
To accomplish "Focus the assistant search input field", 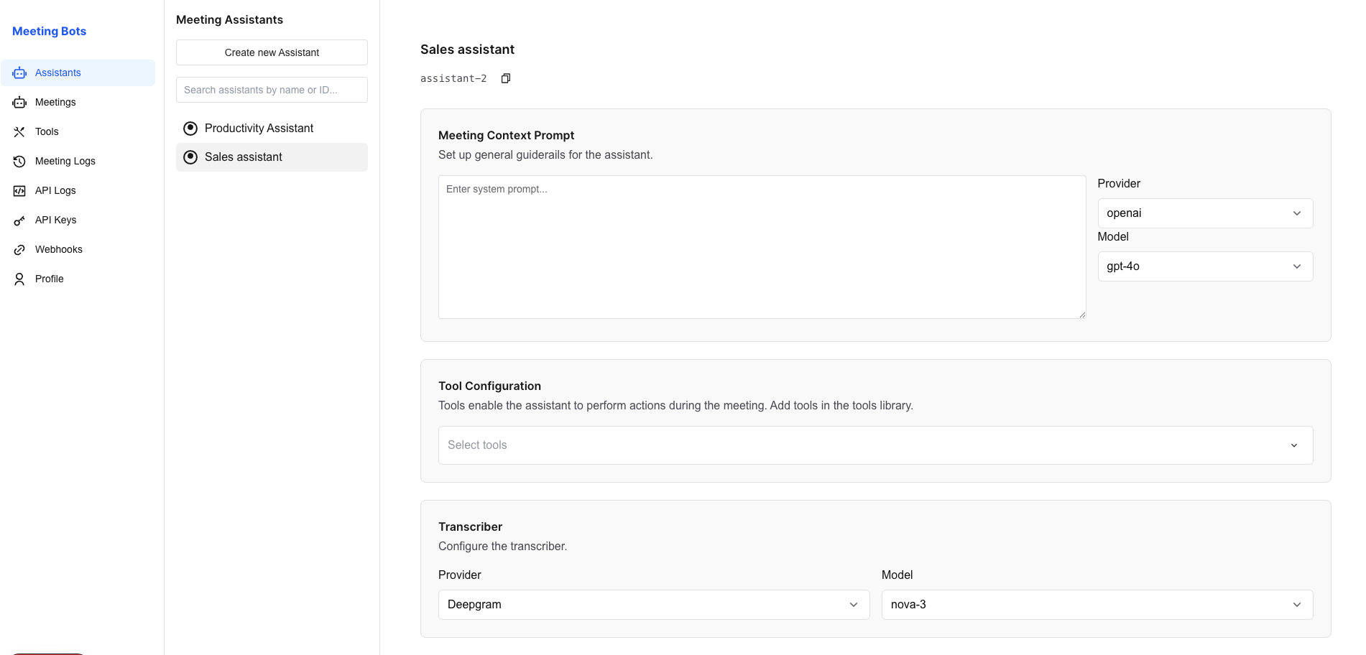I will (x=272, y=90).
